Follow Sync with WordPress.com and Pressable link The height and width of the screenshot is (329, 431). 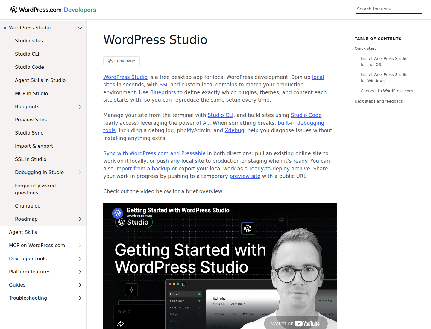pyautogui.click(x=154, y=153)
